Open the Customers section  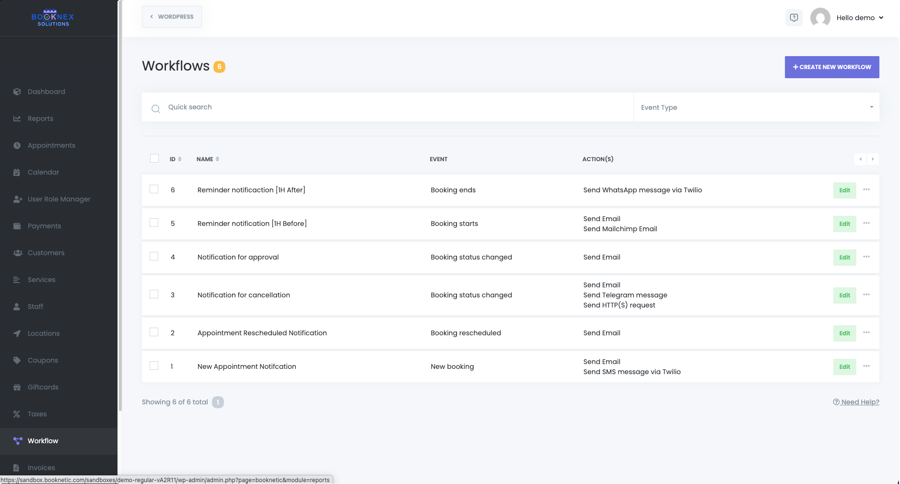(x=46, y=253)
